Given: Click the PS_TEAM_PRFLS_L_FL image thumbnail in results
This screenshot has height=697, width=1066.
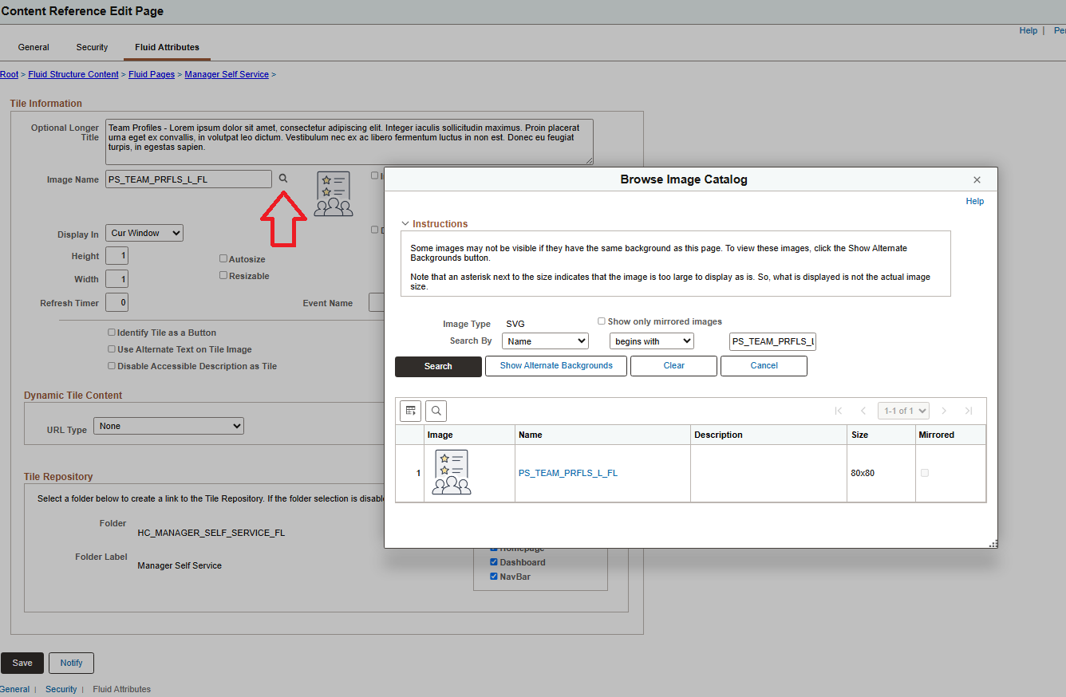Looking at the screenshot, I should click(x=451, y=473).
